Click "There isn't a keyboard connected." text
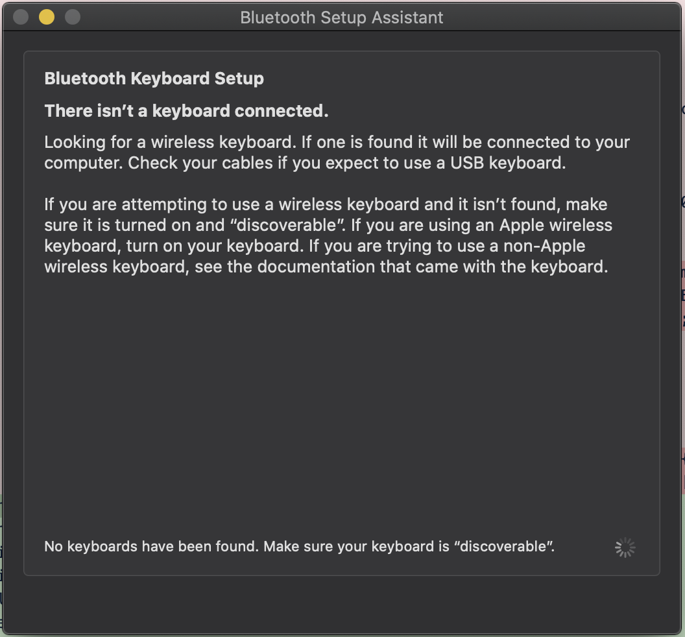This screenshot has width=685, height=637. 186,111
